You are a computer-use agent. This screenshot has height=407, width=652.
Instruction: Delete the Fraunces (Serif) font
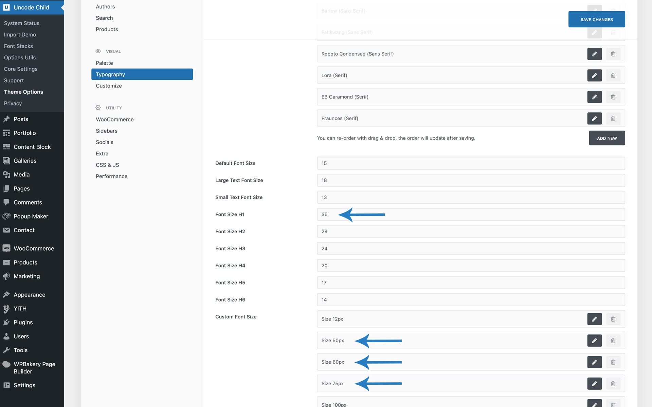click(613, 118)
